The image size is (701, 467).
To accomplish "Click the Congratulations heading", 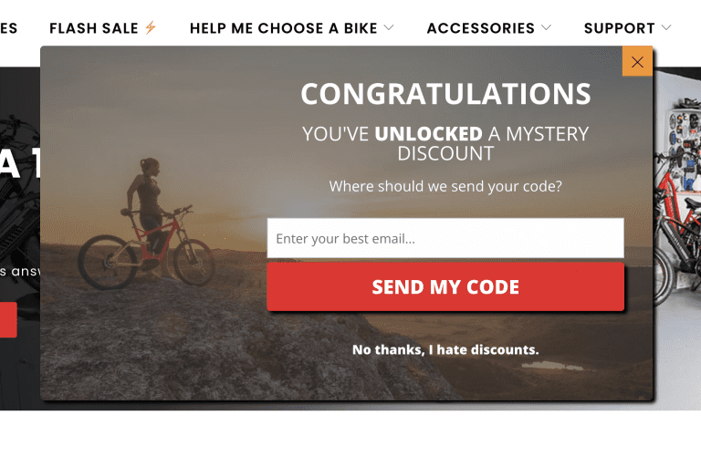I will point(445,94).
